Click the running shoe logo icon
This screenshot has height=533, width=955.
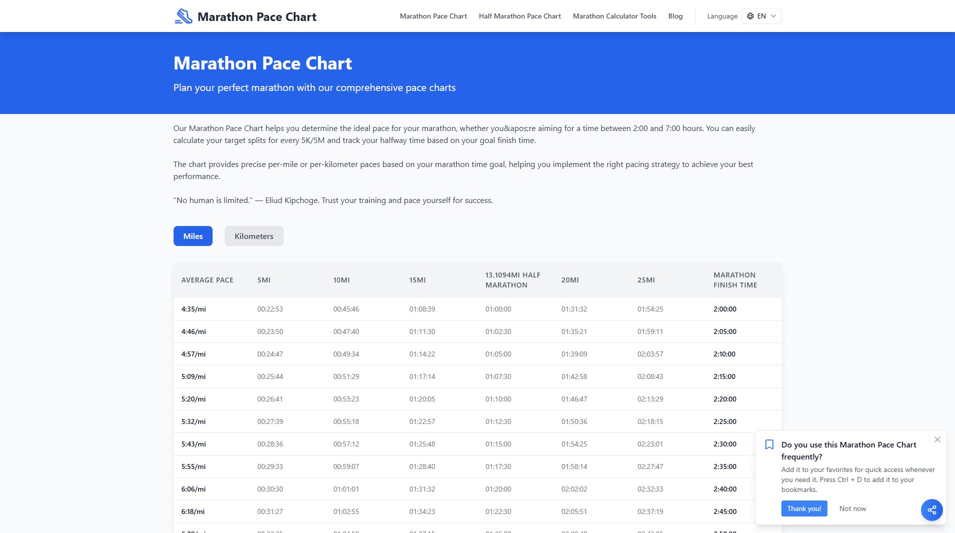pyautogui.click(x=183, y=16)
